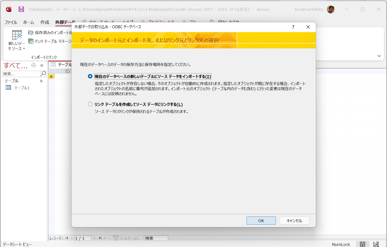Cancel the ODBC import dialog

[294, 220]
